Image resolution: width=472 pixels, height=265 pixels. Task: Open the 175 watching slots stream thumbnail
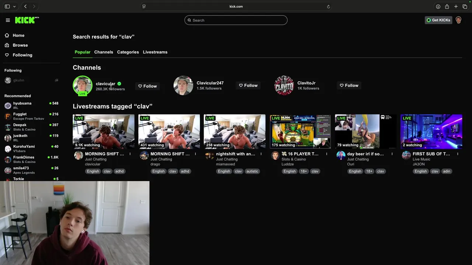pyautogui.click(x=300, y=131)
